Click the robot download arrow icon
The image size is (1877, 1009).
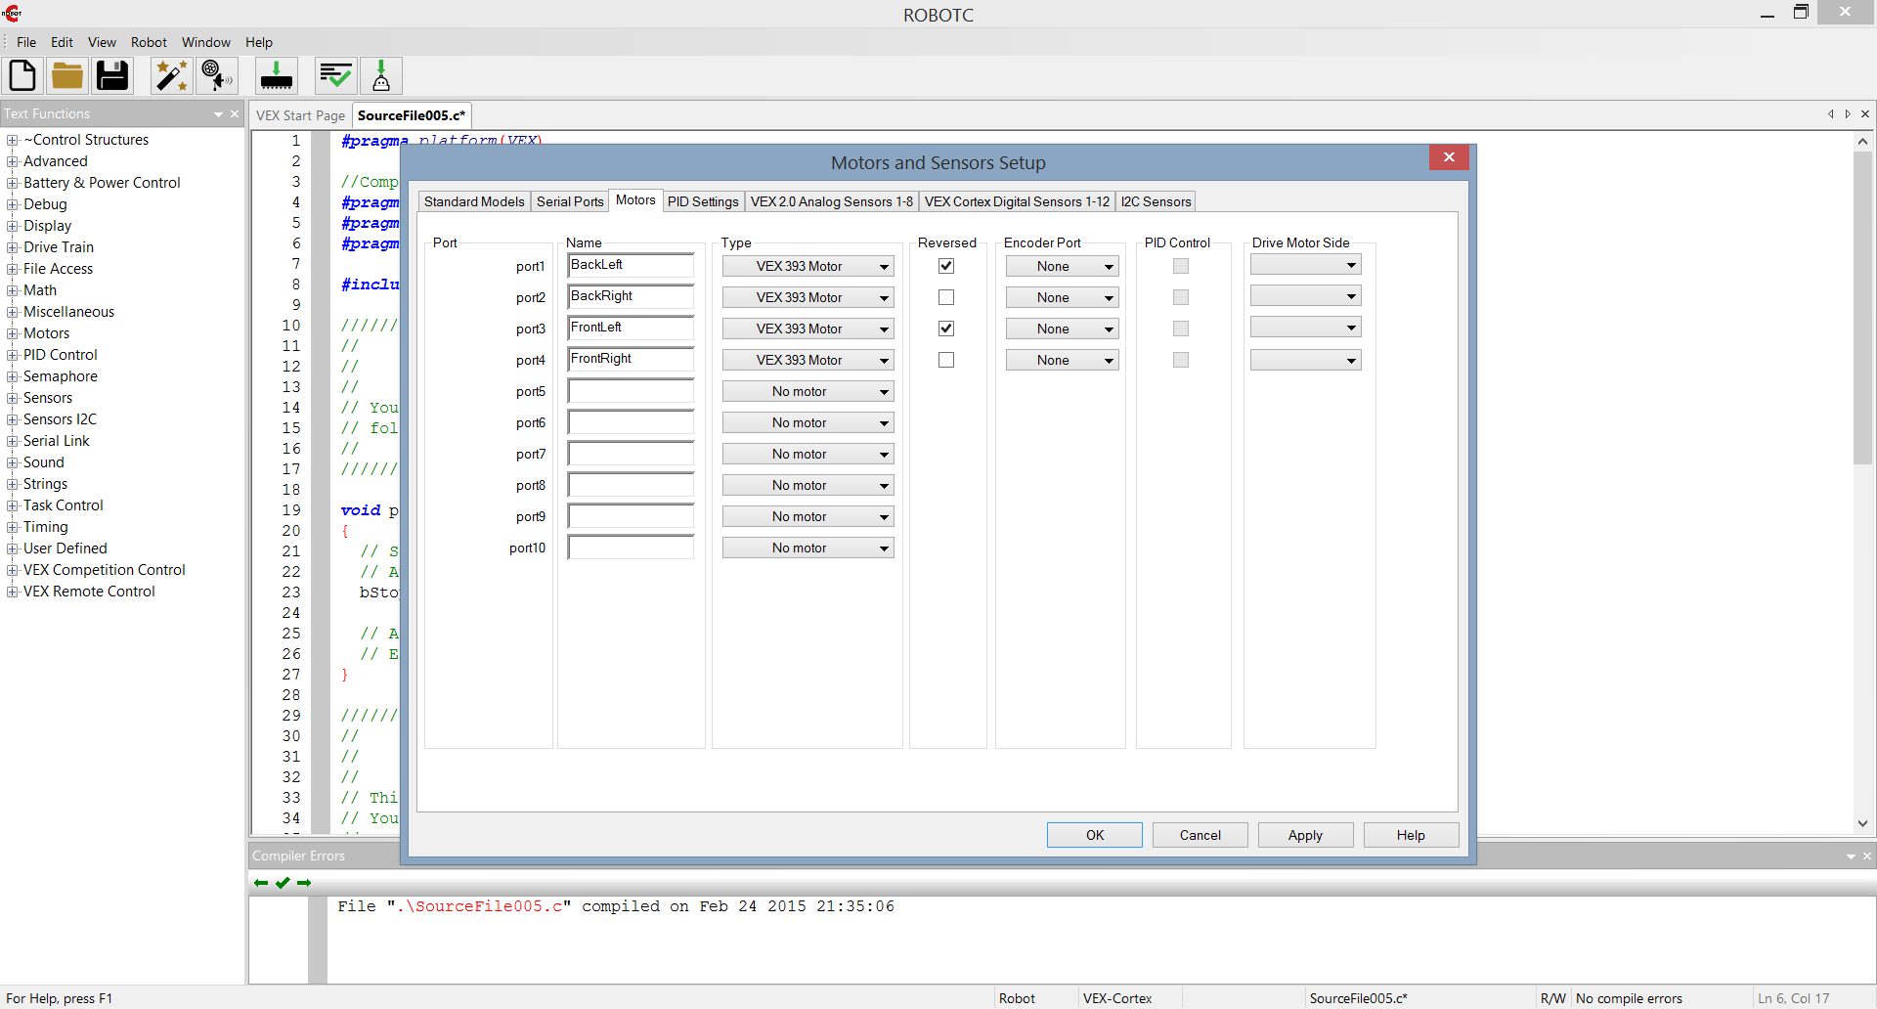pos(381,75)
